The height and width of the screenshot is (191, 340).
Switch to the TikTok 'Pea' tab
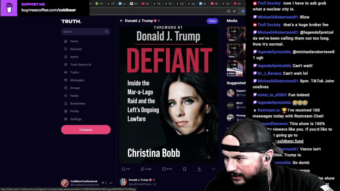point(168,3)
